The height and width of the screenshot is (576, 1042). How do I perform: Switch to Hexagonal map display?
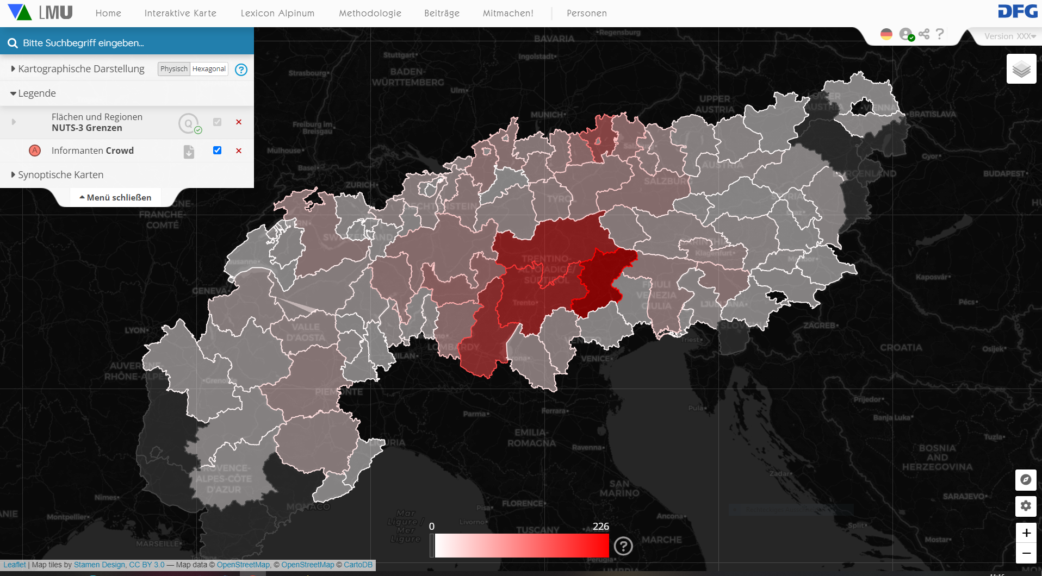tap(209, 69)
